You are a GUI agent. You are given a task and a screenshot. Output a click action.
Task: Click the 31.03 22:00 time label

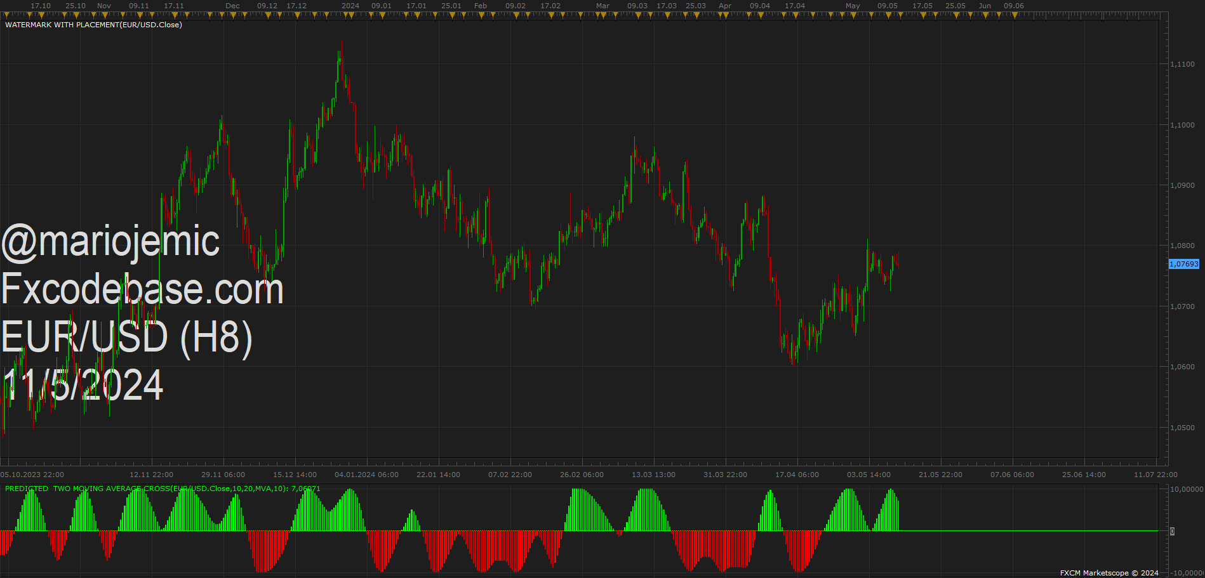pyautogui.click(x=725, y=475)
